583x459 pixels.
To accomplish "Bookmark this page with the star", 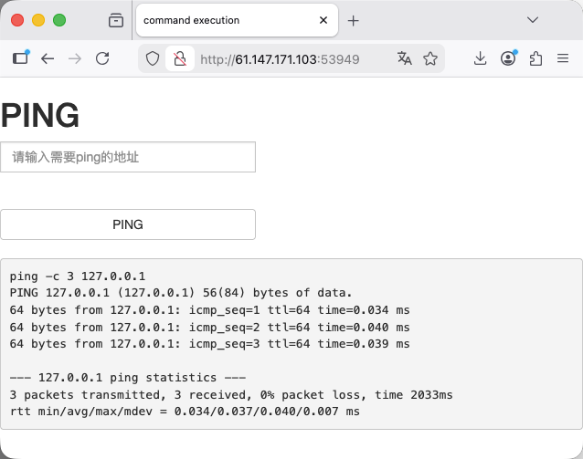I will tap(430, 58).
